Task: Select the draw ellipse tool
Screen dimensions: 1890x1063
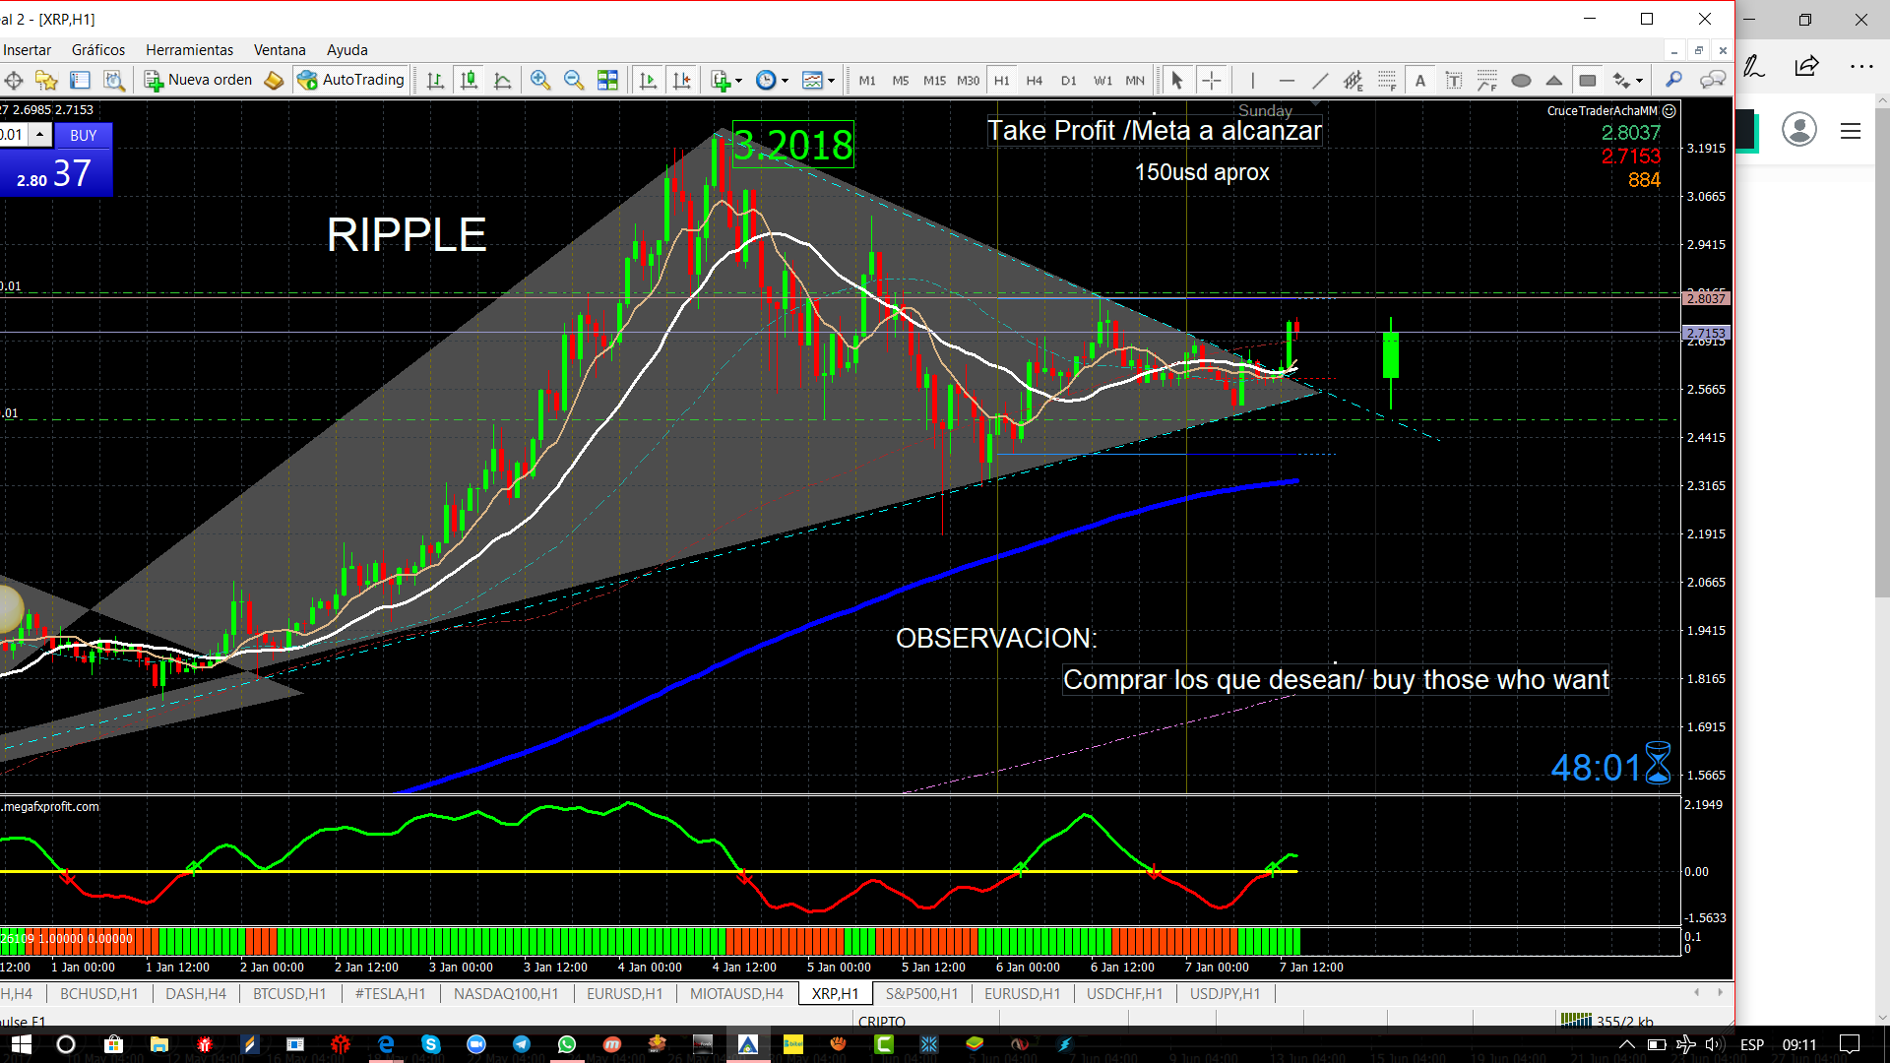Action: pos(1521,80)
